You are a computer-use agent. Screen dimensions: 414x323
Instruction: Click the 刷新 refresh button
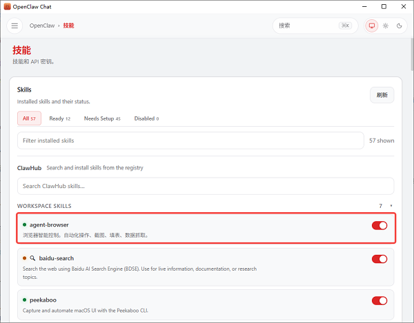coord(382,95)
